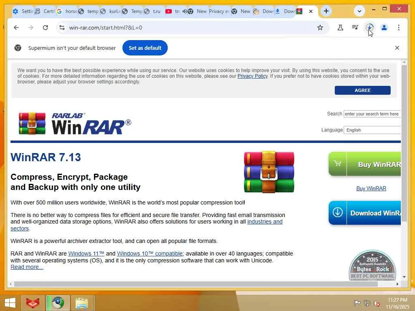The height and width of the screenshot is (311, 415).
Task: Switch to the Privacy error tab
Action: tap(218, 11)
